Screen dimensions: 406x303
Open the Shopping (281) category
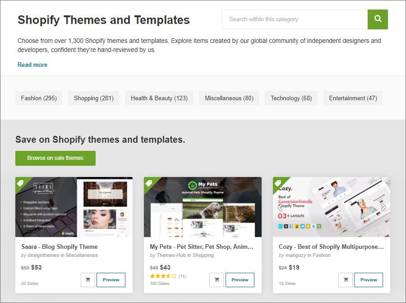94,98
